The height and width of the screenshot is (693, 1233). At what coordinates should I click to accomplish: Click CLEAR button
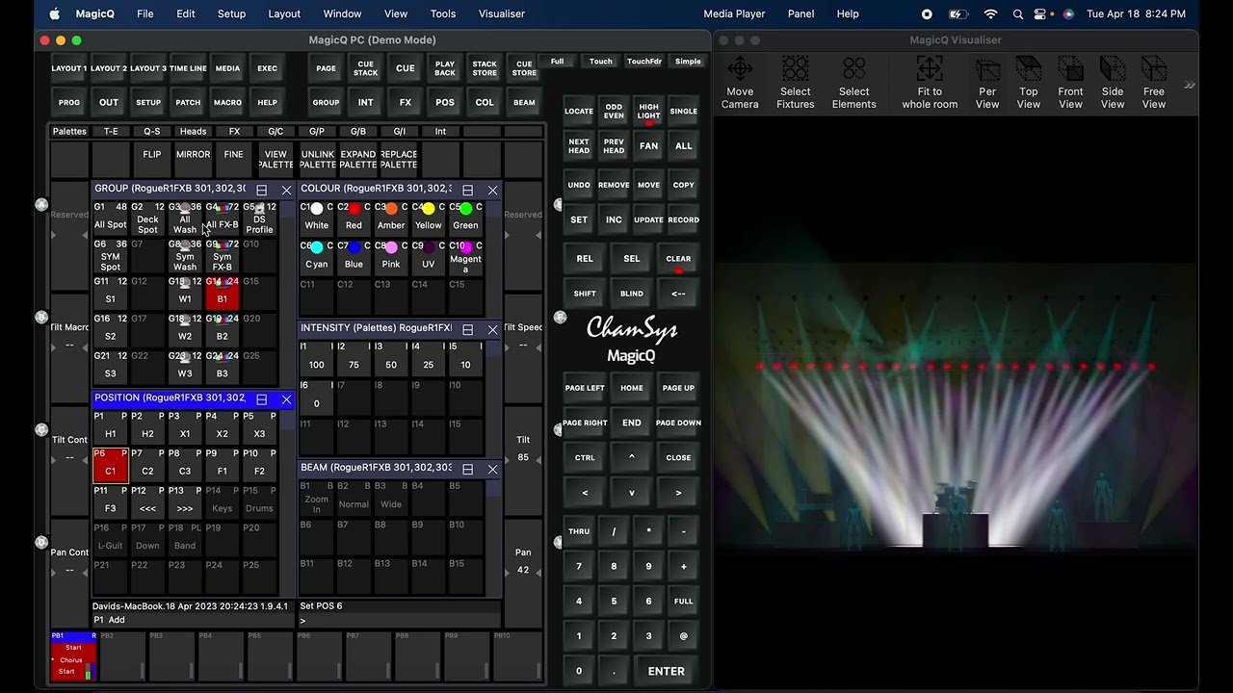[x=678, y=259]
